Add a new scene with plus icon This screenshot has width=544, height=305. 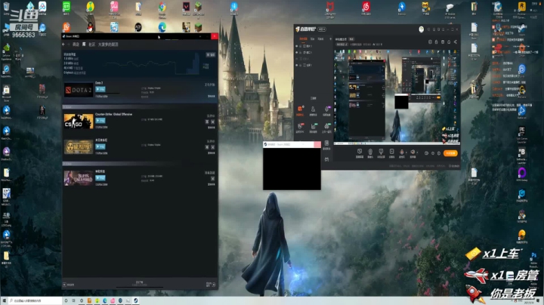(x=330, y=39)
